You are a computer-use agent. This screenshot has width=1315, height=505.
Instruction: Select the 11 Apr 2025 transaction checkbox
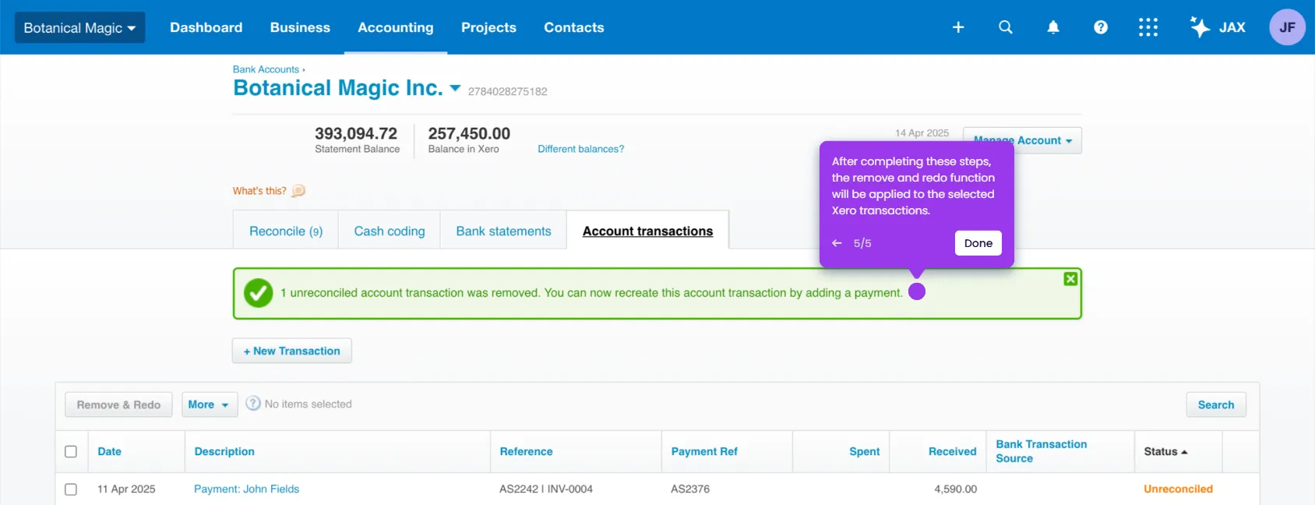click(71, 489)
